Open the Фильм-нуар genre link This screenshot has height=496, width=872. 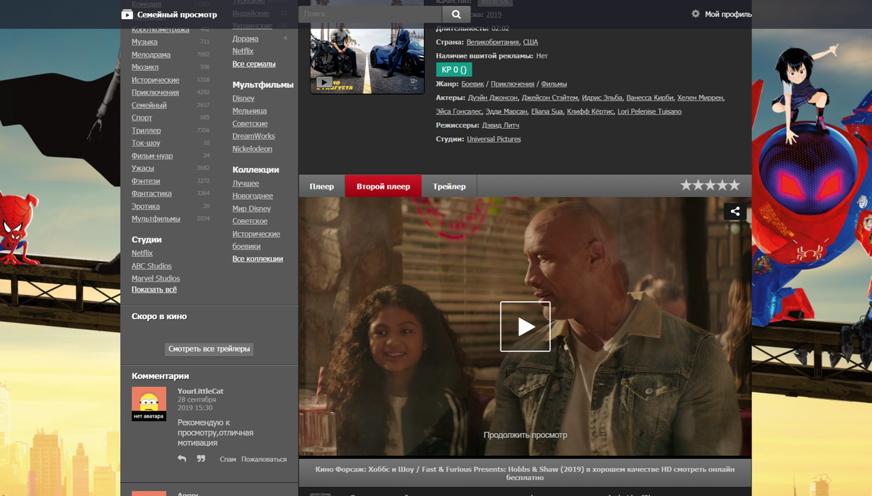(152, 155)
